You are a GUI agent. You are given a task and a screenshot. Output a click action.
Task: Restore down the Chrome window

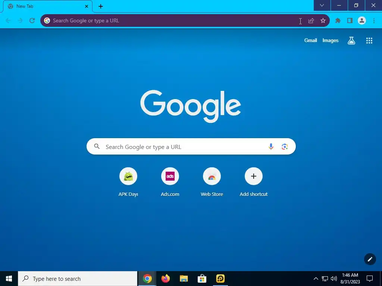[356, 5]
